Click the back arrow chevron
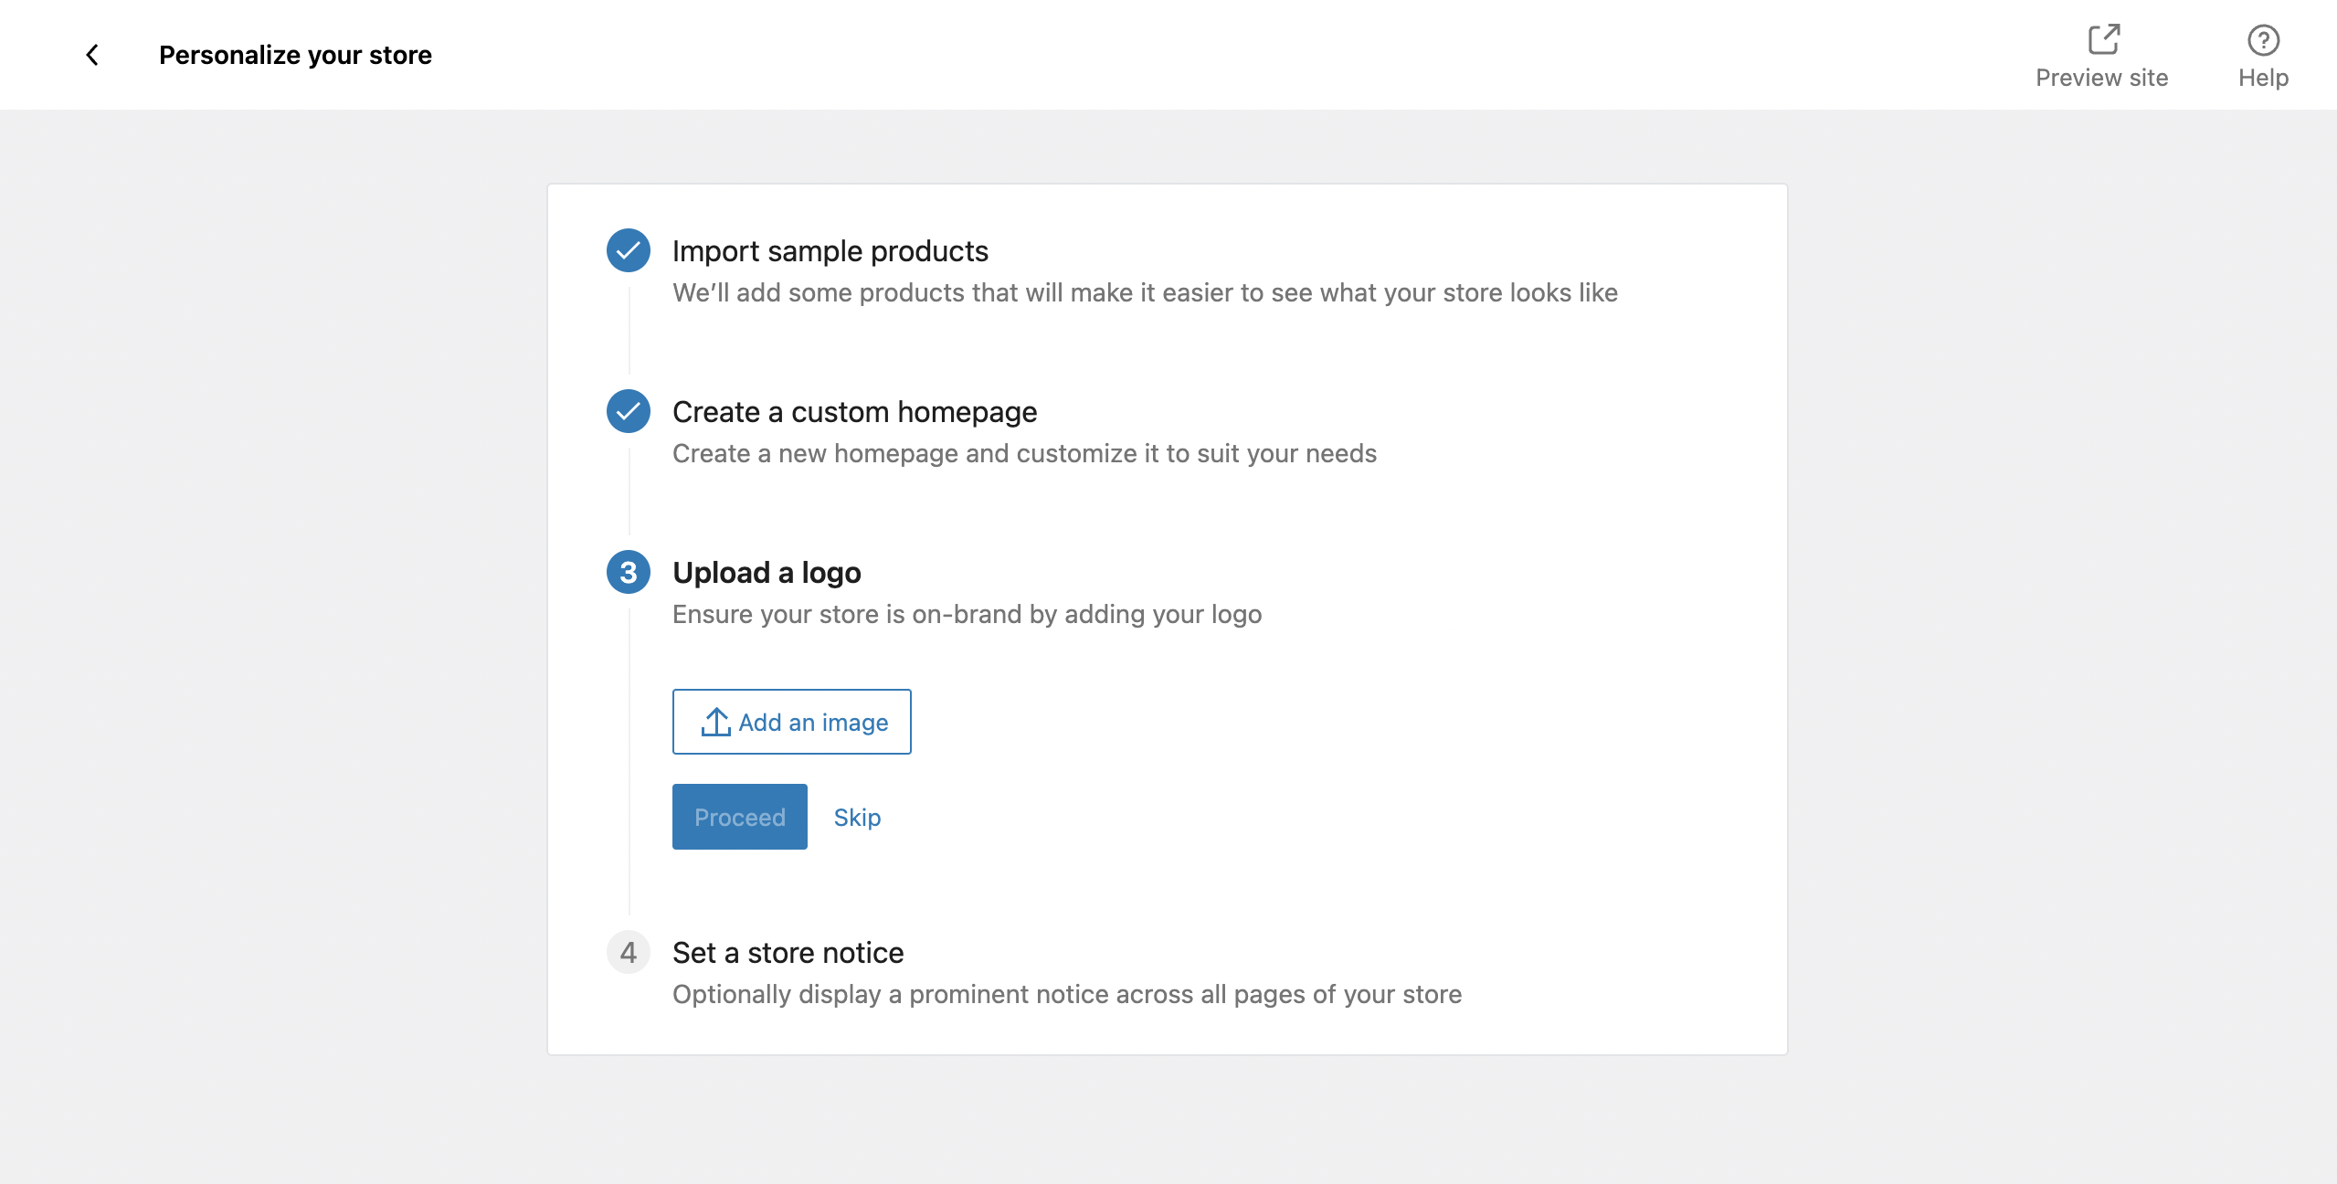The width and height of the screenshot is (2337, 1184). (x=92, y=55)
